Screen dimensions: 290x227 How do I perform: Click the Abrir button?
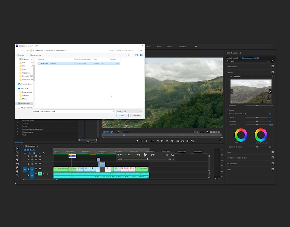coord(122,115)
